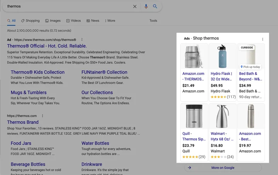Screen dimensions: 278x175
Task: Click the $16.80 price
Action: 217,146
